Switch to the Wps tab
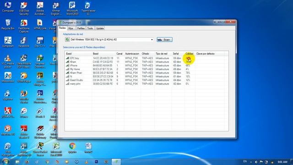The height and width of the screenshot is (165, 293). click(71, 28)
